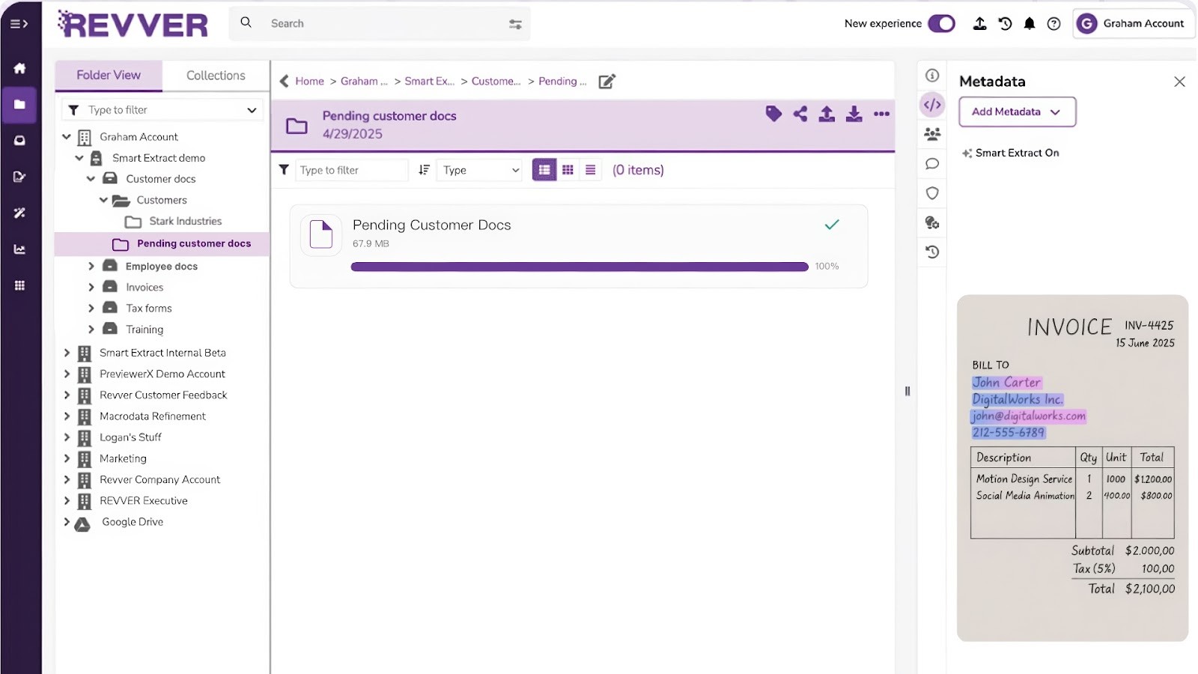The height and width of the screenshot is (674, 1198).
Task: Open the more options menu on folder
Action: pyautogui.click(x=881, y=114)
